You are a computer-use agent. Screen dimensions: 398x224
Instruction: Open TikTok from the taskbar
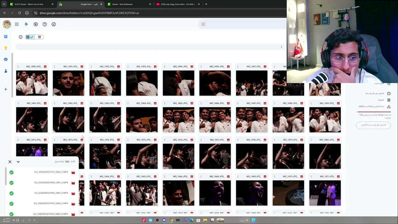pyautogui.click(x=144, y=220)
